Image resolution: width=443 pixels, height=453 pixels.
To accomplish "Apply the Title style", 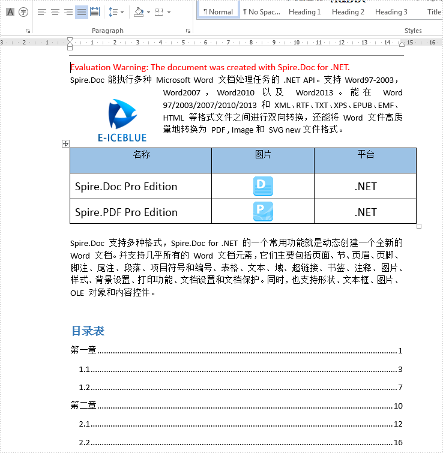I will [x=434, y=12].
